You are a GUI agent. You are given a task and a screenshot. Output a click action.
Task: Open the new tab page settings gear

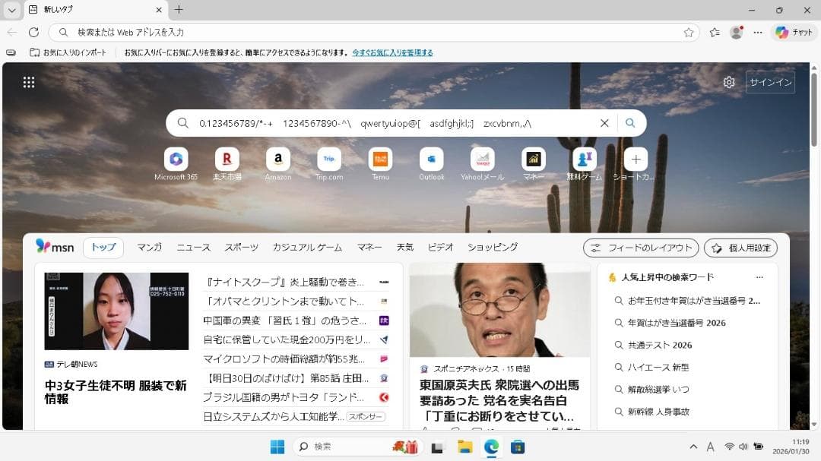coord(729,82)
